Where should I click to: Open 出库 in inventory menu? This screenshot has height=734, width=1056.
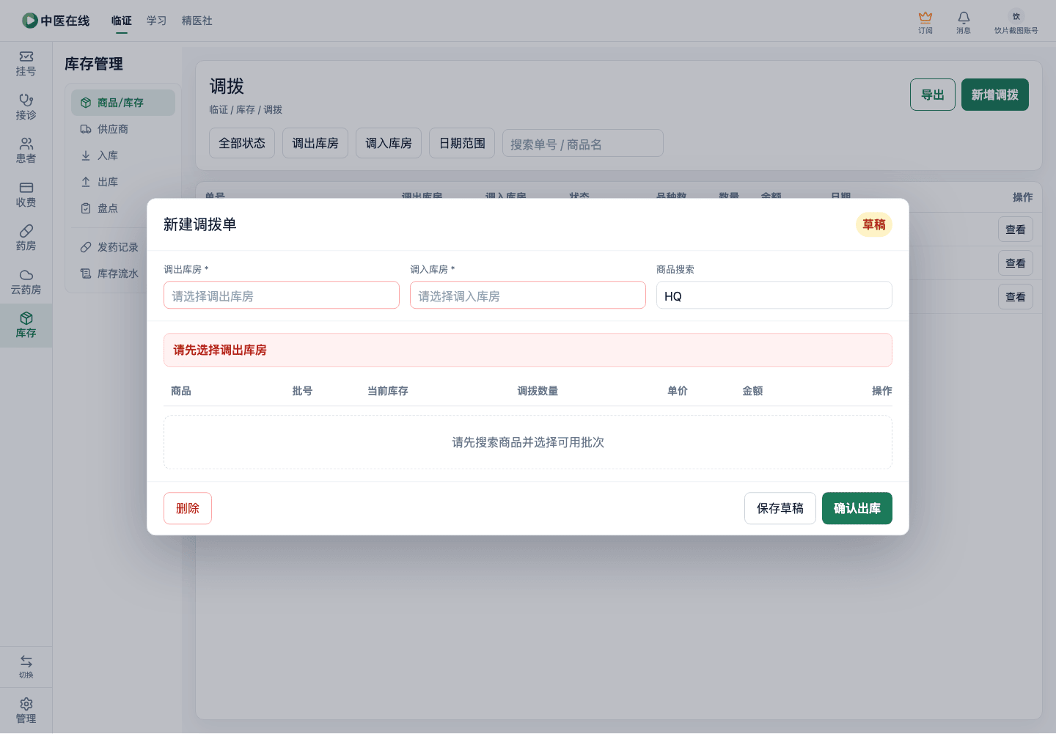[123, 182]
